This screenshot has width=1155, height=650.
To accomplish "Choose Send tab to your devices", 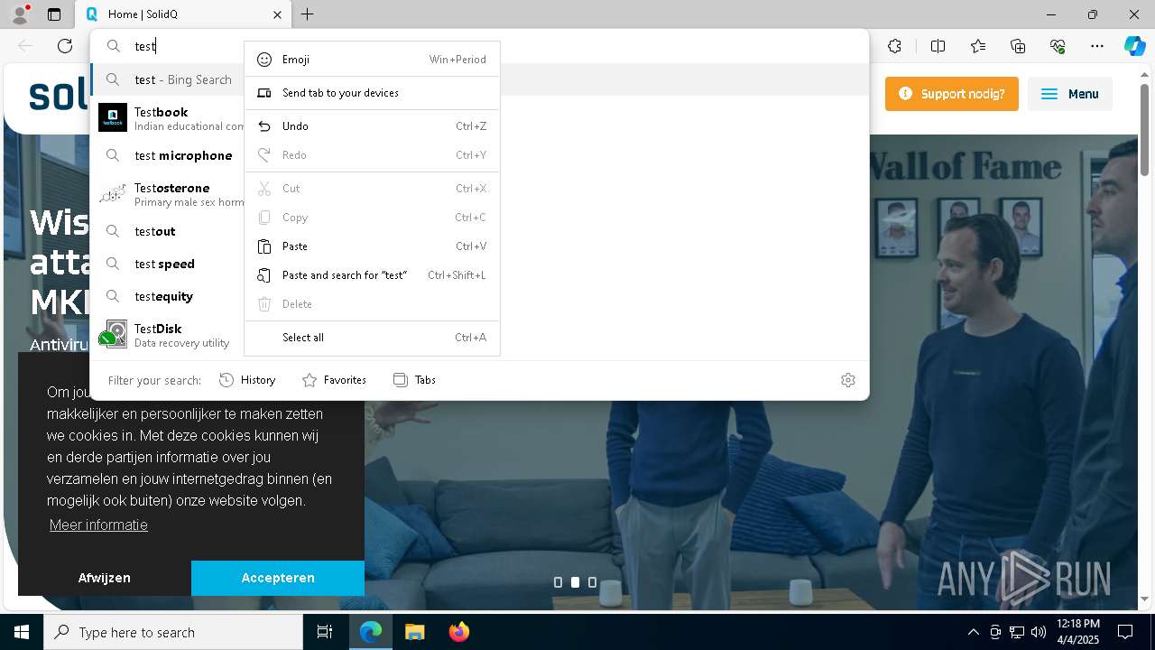I will pos(372,93).
